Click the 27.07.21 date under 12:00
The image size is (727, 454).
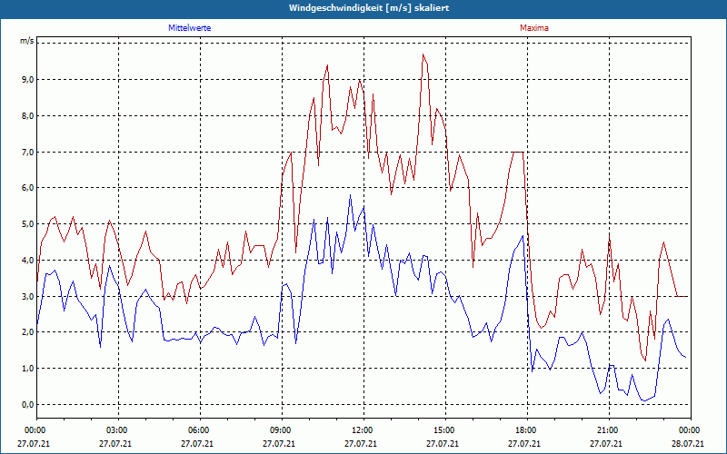coord(361,444)
